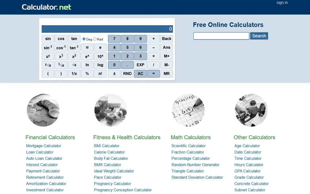310x194 pixels.
Task: Tap the number 0 key
Action: click(x=114, y=65)
